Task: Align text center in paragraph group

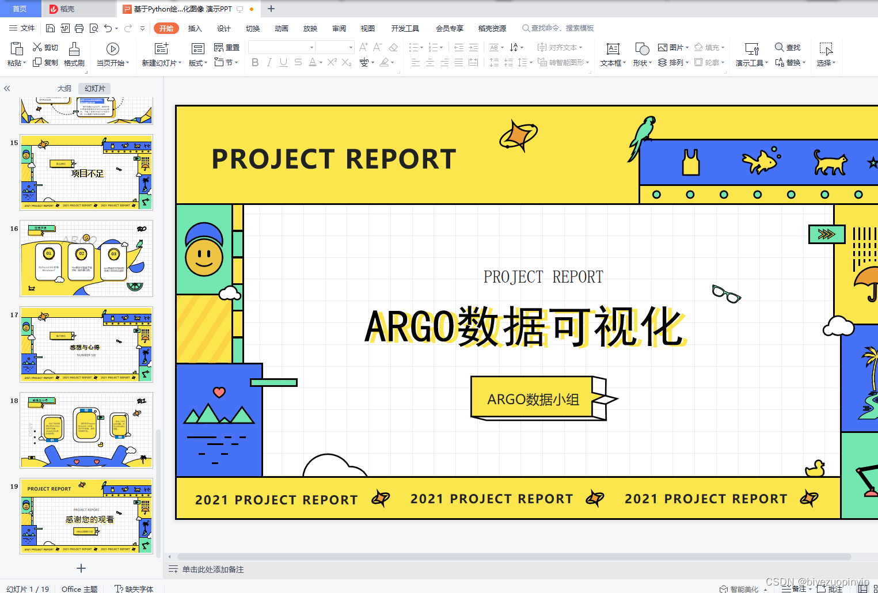Action: (x=430, y=62)
